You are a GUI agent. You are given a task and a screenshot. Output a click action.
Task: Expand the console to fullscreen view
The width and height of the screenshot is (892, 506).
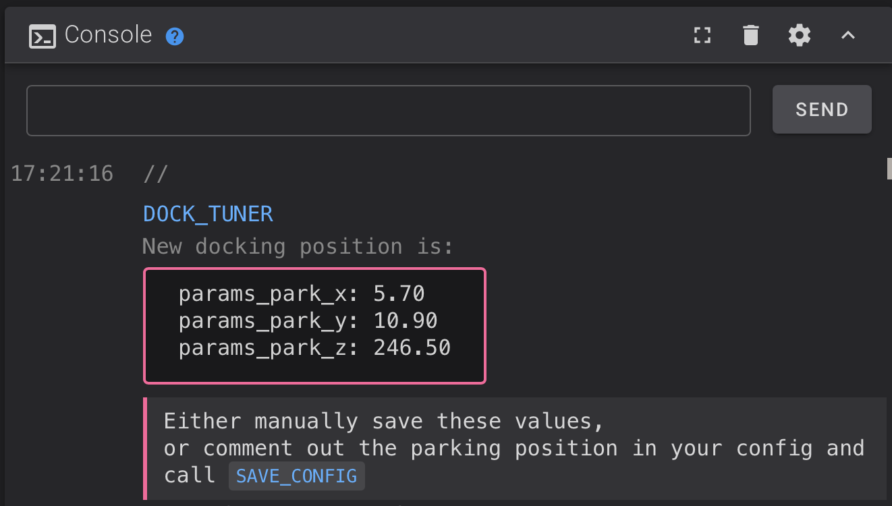pos(702,35)
